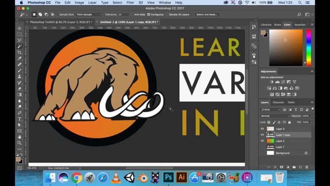Hide Layer 3 using its eye icon
The height and width of the screenshot is (186, 330).
[x=262, y=129]
